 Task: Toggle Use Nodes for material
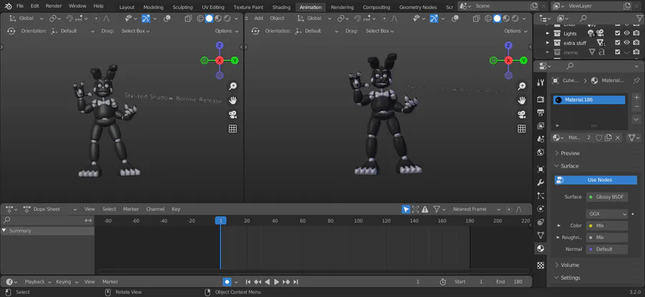596,180
